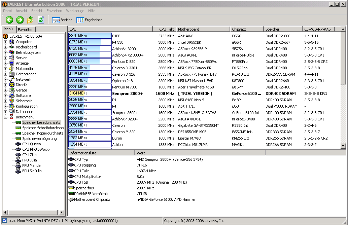348x225 pixels.
Task: Refresh the benchmark with the refresh icon
Action: coord(41,20)
